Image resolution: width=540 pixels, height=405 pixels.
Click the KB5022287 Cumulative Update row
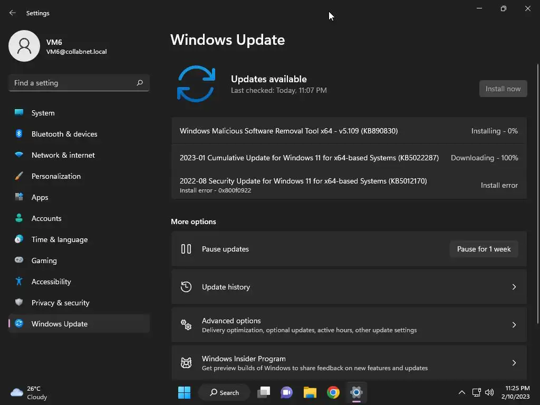pyautogui.click(x=349, y=158)
